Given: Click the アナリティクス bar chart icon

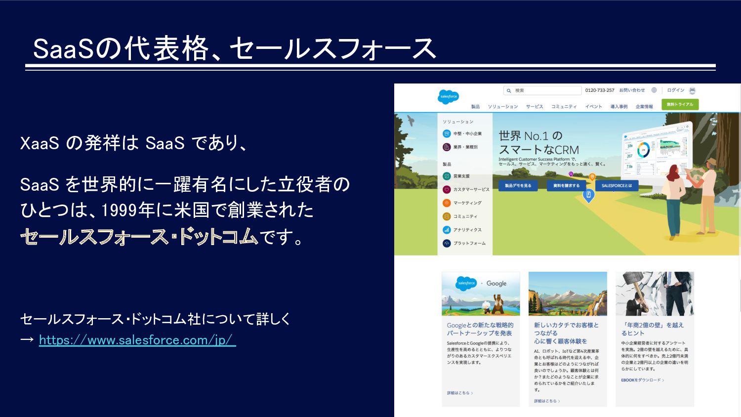Looking at the screenshot, I should coord(447,230).
